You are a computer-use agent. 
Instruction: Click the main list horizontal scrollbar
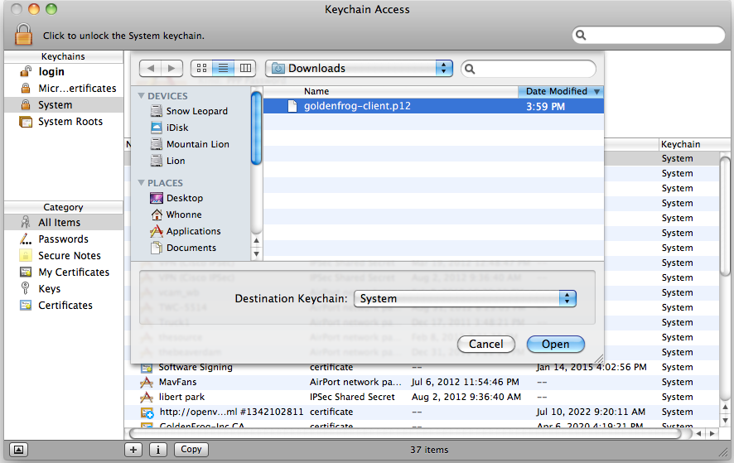click(405, 433)
